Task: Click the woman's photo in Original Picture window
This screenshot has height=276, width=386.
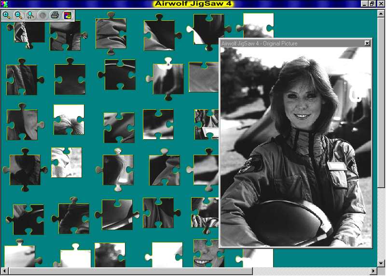Action: point(295,147)
